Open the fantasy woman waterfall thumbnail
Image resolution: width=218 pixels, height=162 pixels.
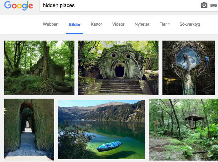(189, 68)
